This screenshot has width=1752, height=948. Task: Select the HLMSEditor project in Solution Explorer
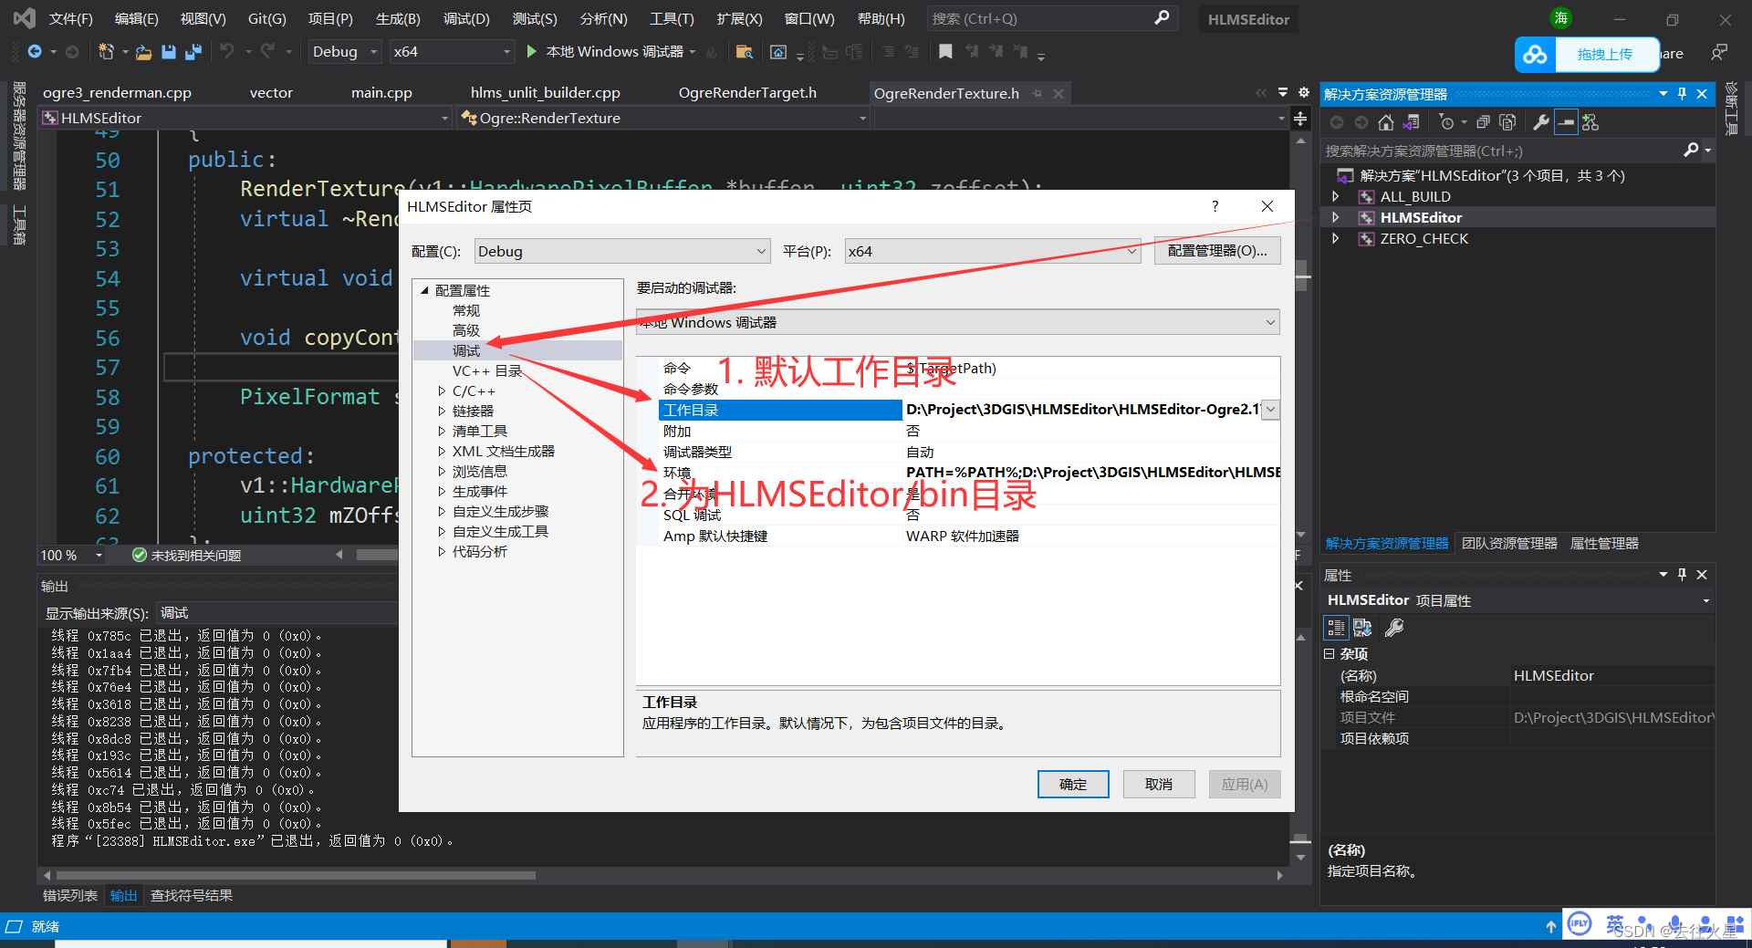[1420, 217]
